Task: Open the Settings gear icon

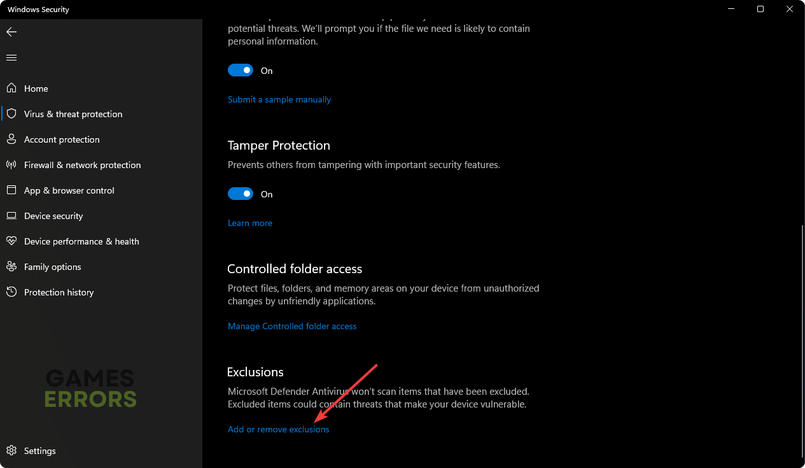Action: pos(11,451)
